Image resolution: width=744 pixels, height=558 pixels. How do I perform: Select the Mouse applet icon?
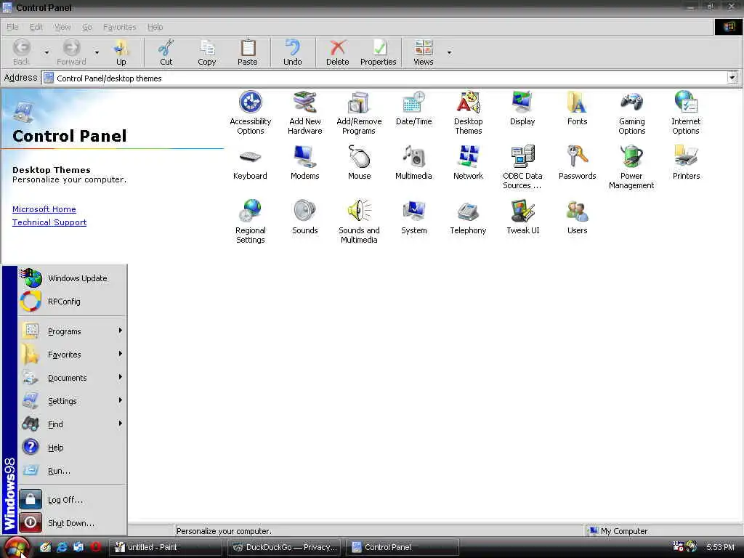359,163
